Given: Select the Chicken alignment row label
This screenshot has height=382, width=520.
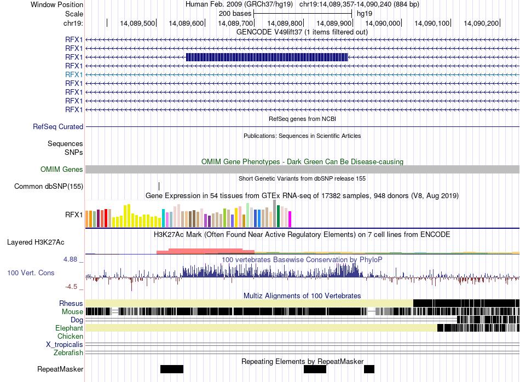Looking at the screenshot, I should pos(70,336).
